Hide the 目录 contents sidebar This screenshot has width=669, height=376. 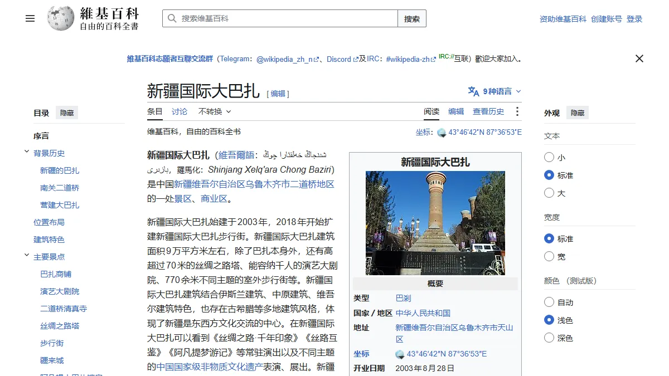(67, 113)
